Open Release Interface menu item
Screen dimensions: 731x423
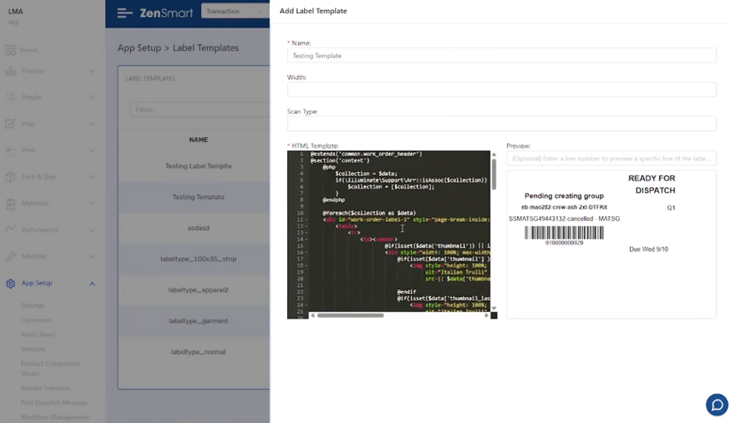pyautogui.click(x=45, y=388)
